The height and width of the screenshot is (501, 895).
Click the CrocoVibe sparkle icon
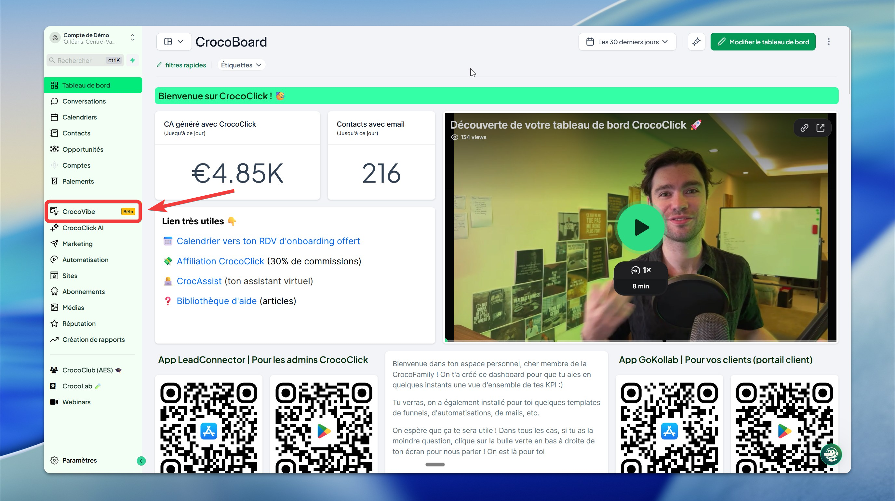click(54, 211)
